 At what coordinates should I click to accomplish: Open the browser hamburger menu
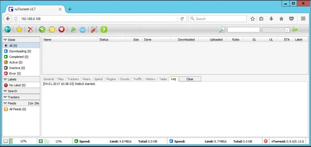click(x=303, y=19)
